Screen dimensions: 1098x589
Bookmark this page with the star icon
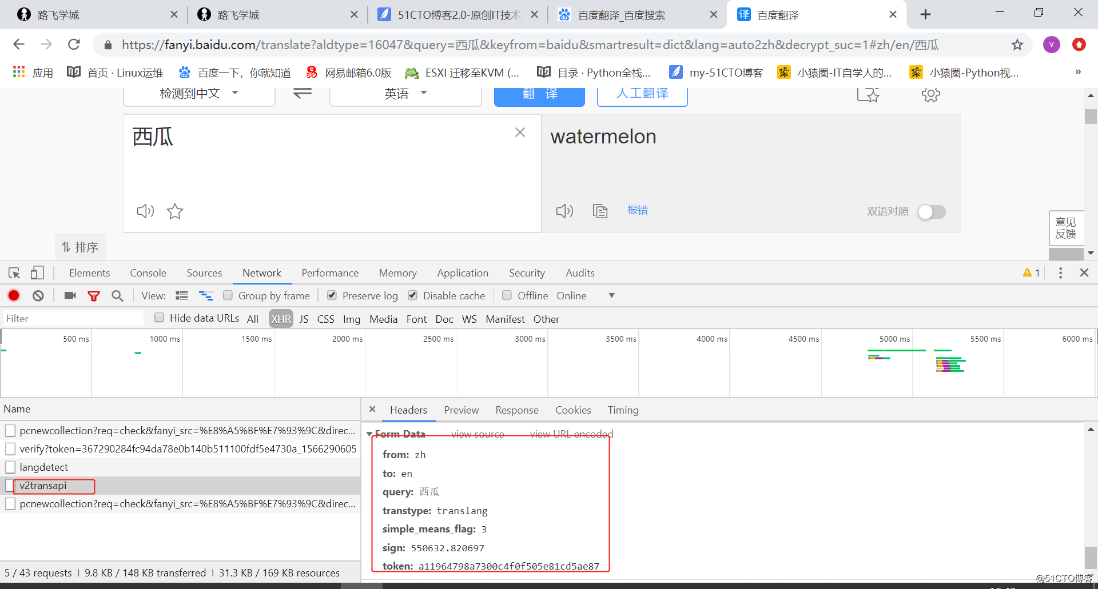tap(1017, 45)
